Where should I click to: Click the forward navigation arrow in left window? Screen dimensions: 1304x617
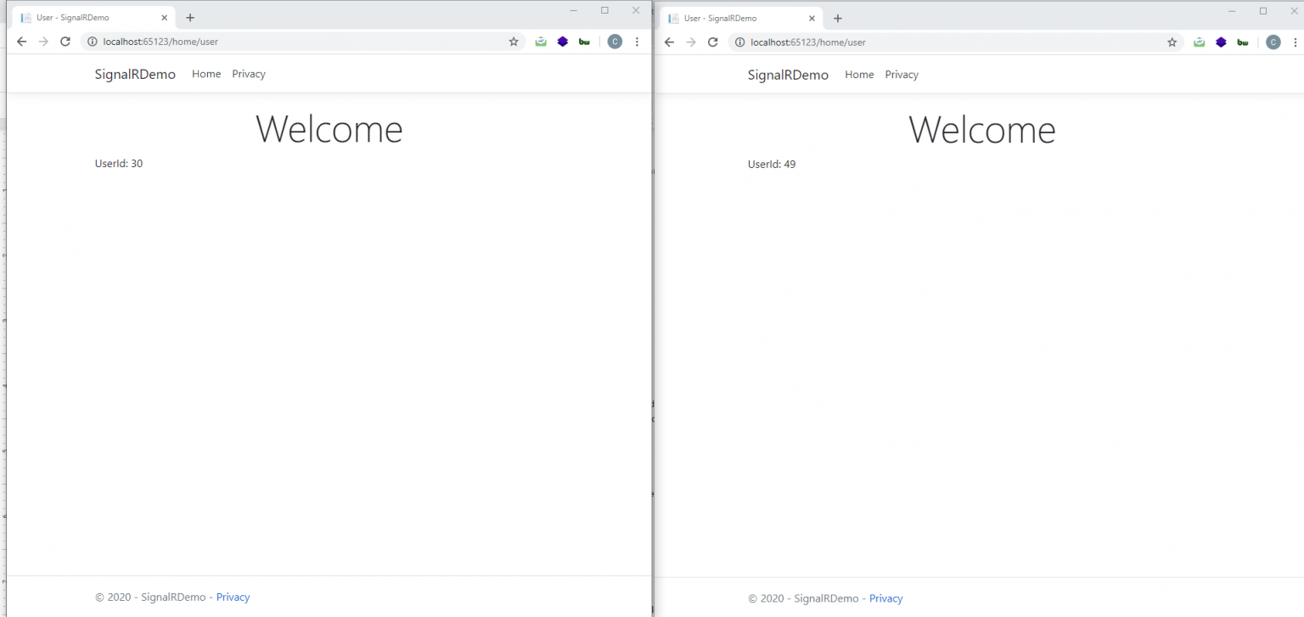[43, 41]
